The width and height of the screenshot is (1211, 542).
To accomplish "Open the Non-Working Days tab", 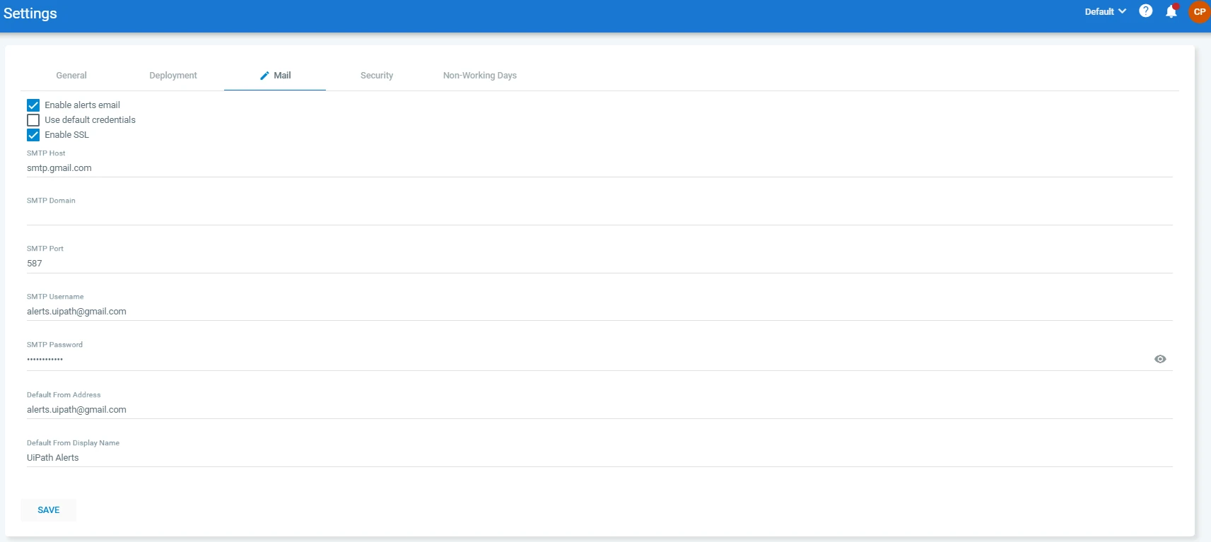I will click(480, 76).
